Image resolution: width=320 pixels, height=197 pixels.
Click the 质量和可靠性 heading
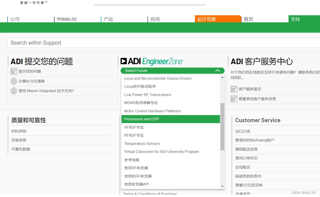[x=29, y=120]
